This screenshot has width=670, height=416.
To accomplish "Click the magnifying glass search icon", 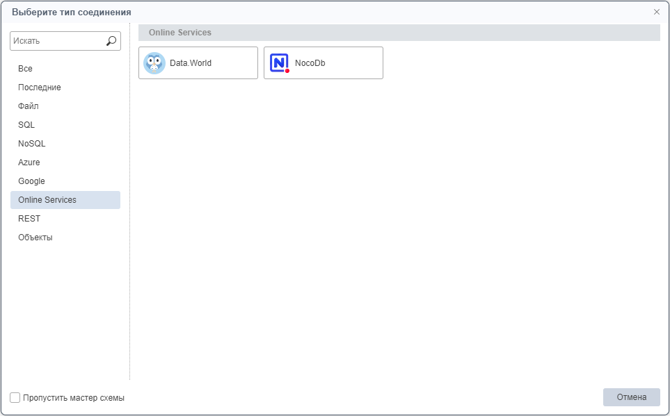I will (x=111, y=41).
